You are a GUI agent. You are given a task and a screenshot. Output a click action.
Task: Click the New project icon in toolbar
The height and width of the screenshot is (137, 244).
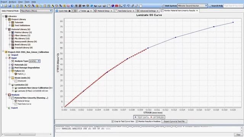pos(2,6)
